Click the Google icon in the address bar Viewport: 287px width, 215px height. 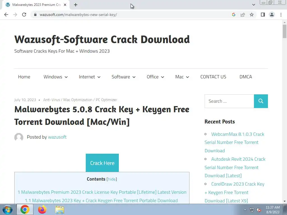click(233, 15)
